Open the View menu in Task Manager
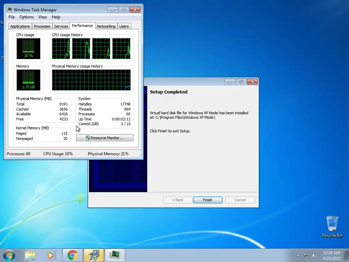The image size is (349, 262). [x=43, y=17]
